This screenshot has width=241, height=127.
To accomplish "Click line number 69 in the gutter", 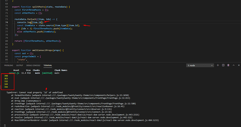I will [x=6, y=7].
